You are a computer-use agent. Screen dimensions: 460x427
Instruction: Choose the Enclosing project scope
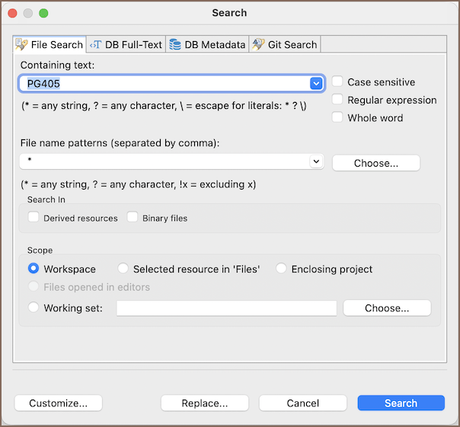pyautogui.click(x=281, y=269)
